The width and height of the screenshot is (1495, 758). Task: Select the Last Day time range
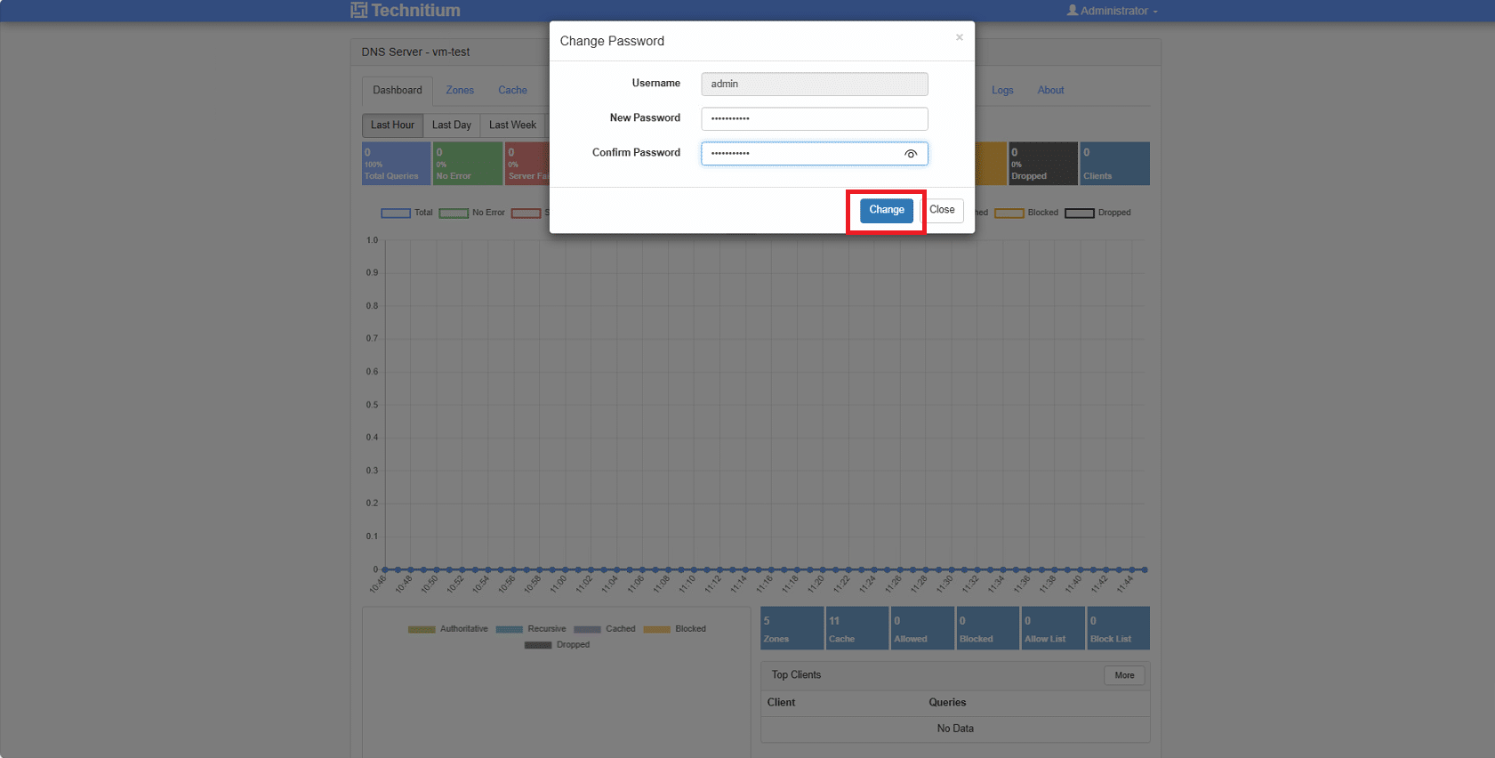tap(452, 125)
